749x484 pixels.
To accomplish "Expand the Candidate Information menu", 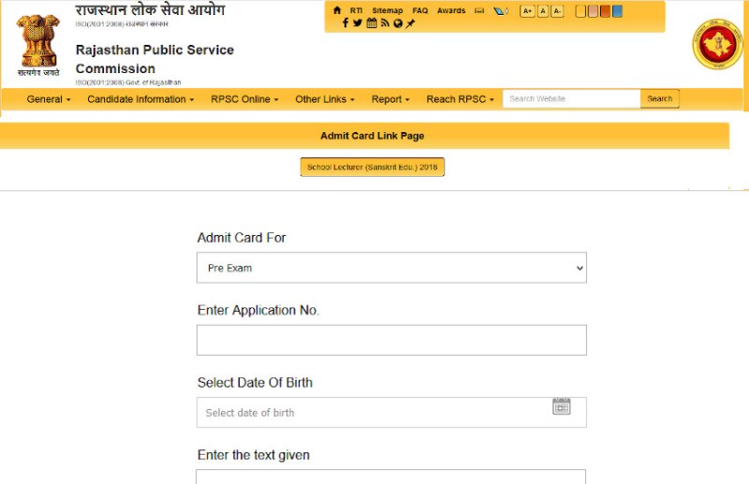I will pyautogui.click(x=140, y=99).
